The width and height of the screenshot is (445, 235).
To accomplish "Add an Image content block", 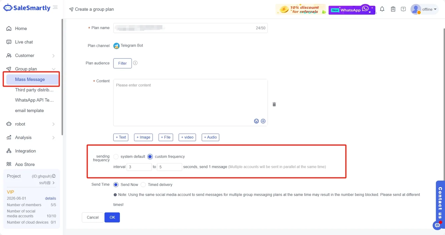I will (x=143, y=137).
